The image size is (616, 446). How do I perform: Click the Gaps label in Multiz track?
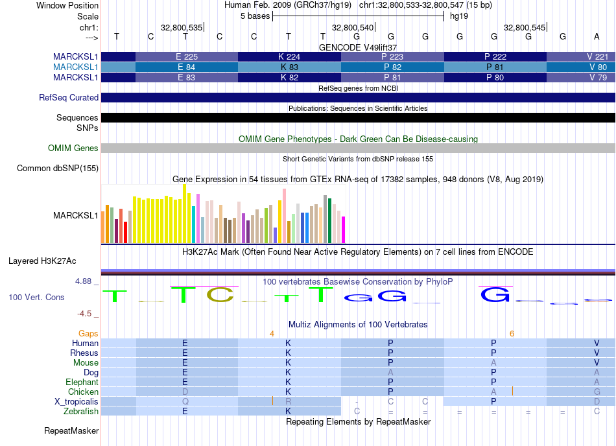pyautogui.click(x=88, y=333)
